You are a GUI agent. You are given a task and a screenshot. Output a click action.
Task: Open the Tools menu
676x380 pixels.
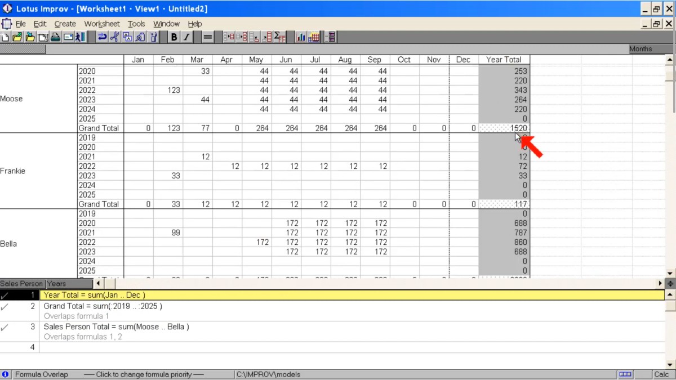pos(136,24)
